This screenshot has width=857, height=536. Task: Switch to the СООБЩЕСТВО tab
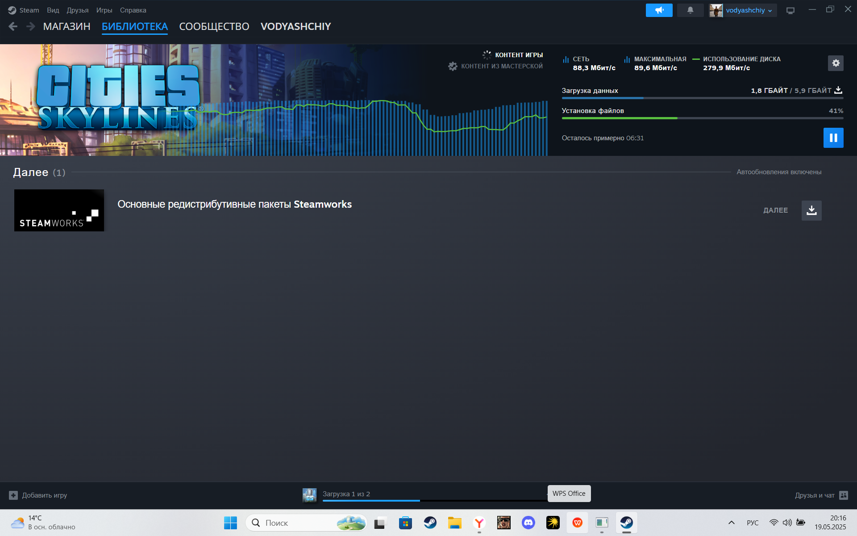pyautogui.click(x=214, y=27)
